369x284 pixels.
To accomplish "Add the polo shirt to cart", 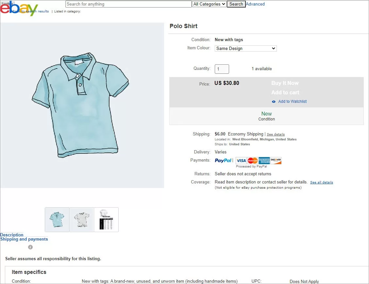I will click(285, 92).
